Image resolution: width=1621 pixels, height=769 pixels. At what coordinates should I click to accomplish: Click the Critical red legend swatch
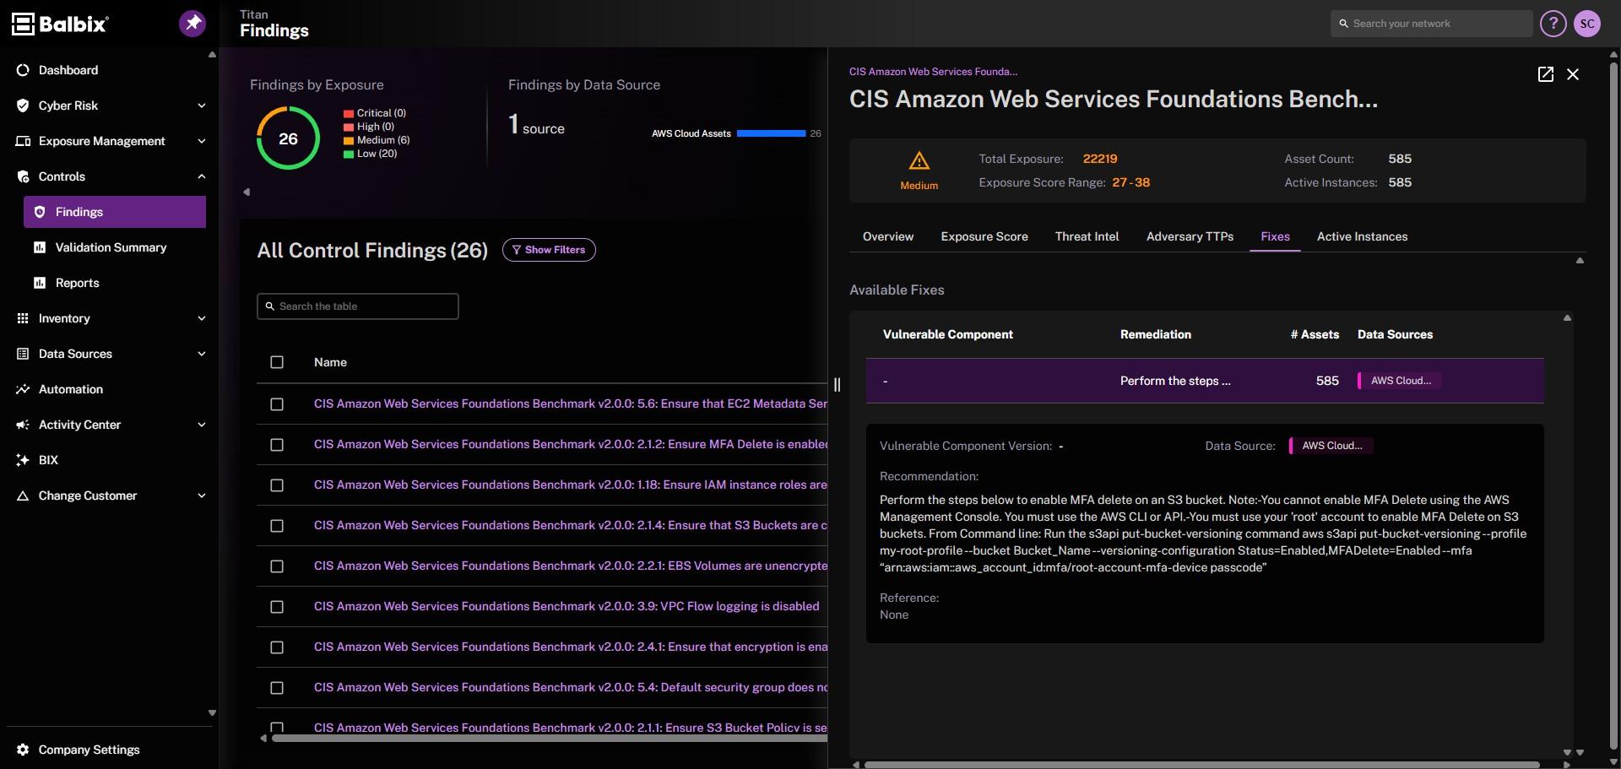pyautogui.click(x=348, y=113)
